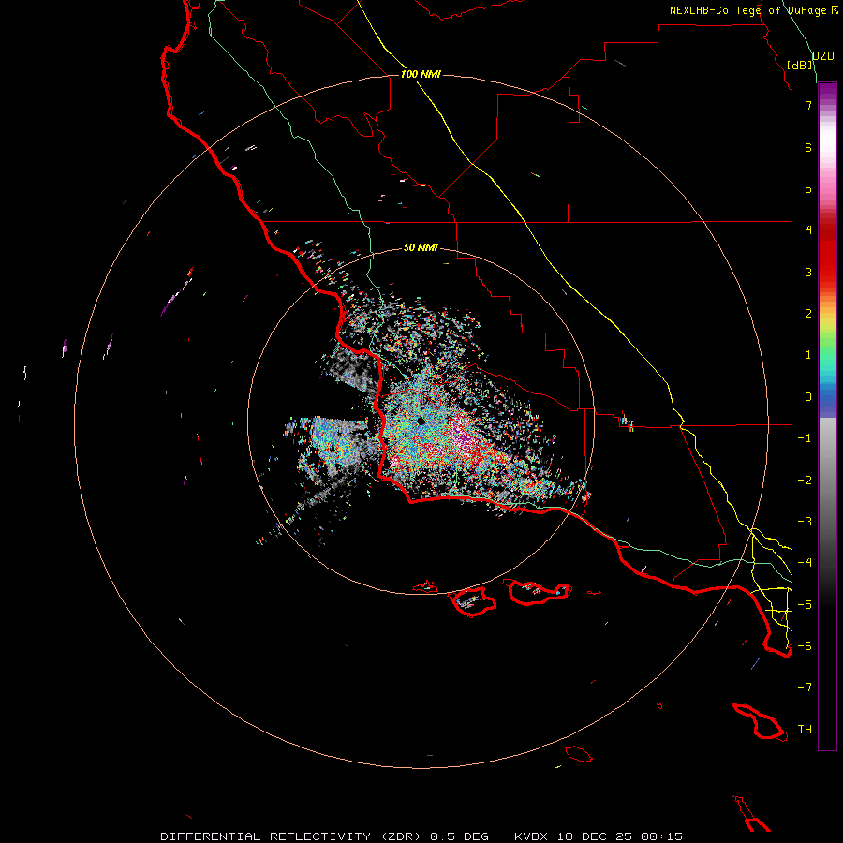Click the -1 value on the color scale
This screenshot has width=843, height=843.
point(805,438)
